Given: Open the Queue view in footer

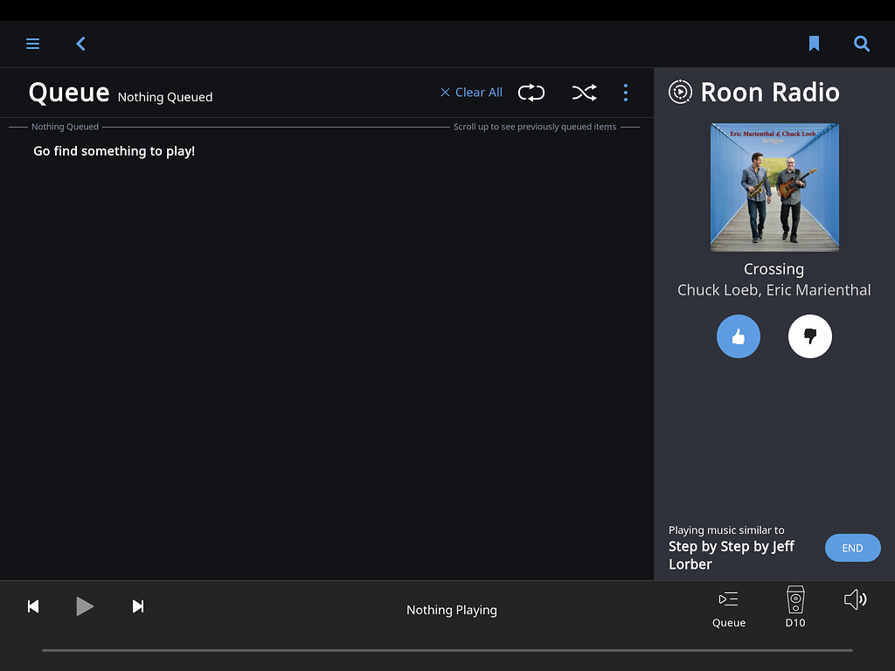Looking at the screenshot, I should tap(729, 607).
